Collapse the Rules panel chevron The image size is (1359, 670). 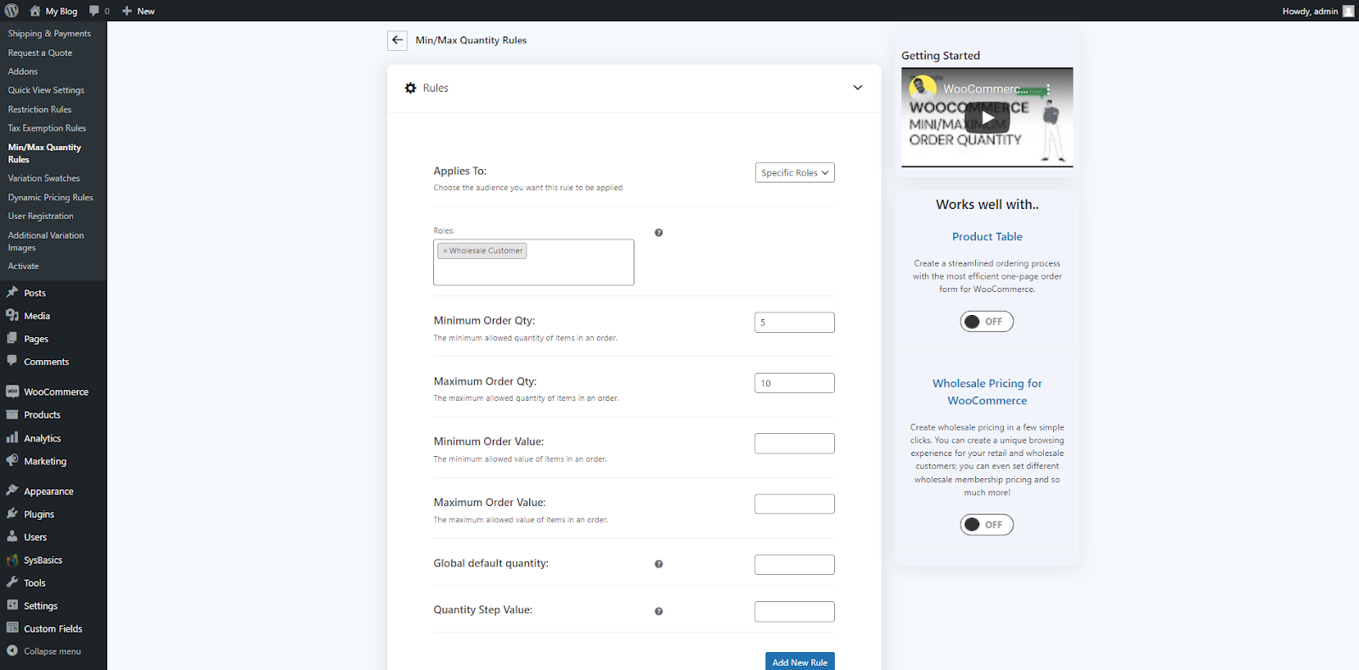click(858, 87)
